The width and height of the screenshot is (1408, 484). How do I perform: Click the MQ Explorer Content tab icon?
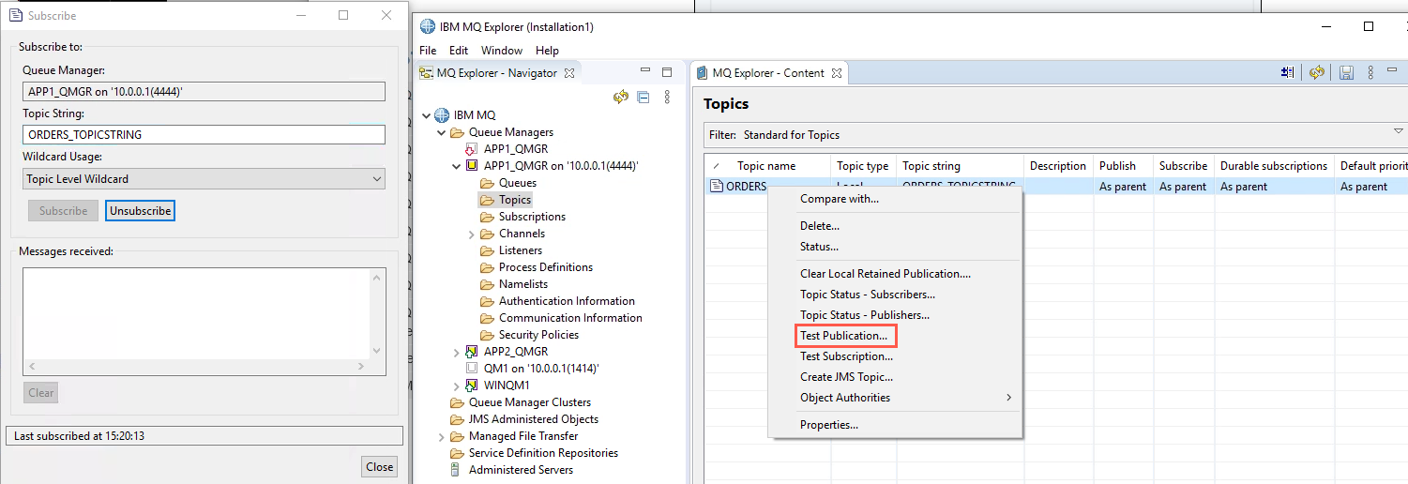click(702, 73)
